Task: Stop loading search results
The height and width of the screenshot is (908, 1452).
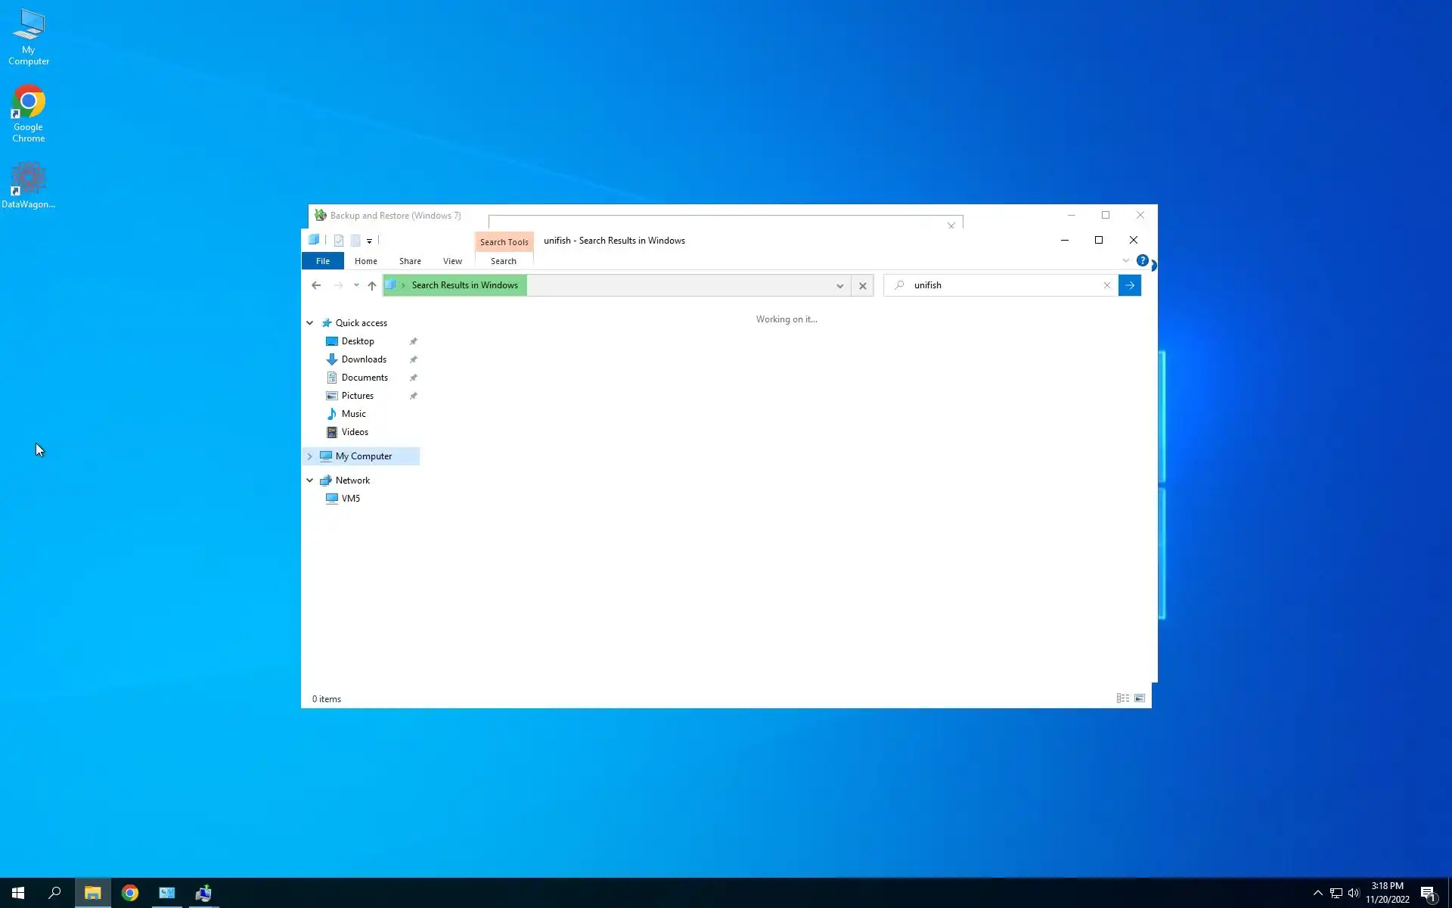Action: [x=862, y=285]
